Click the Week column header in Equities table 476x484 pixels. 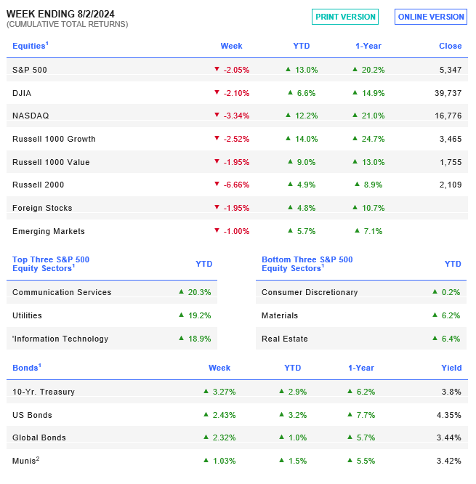[x=231, y=46]
